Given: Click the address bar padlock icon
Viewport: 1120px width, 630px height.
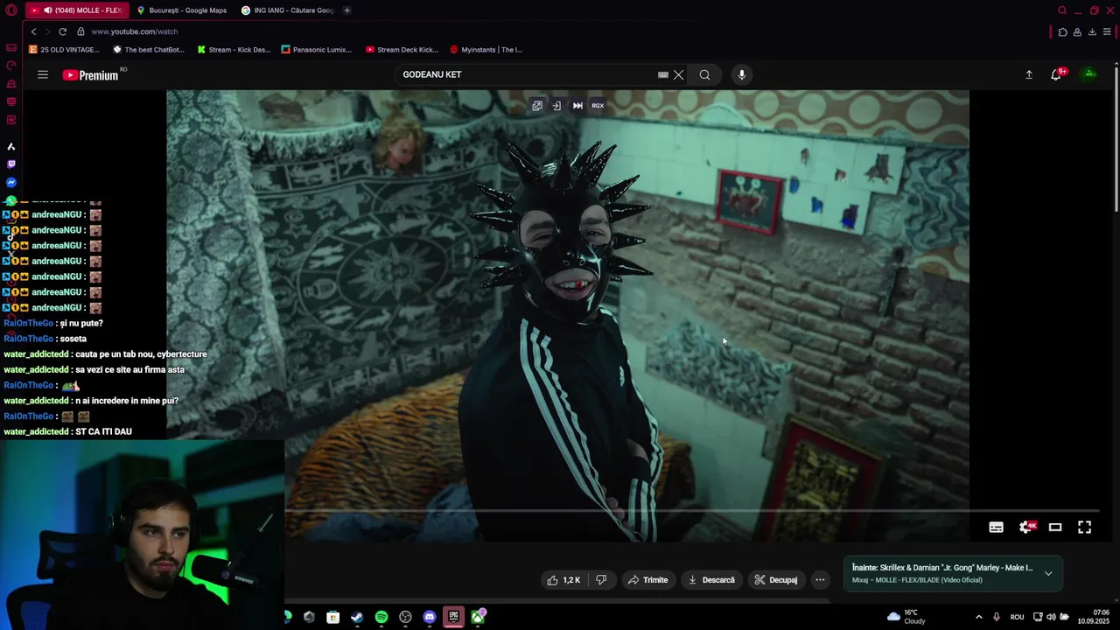Looking at the screenshot, I should [x=80, y=31].
